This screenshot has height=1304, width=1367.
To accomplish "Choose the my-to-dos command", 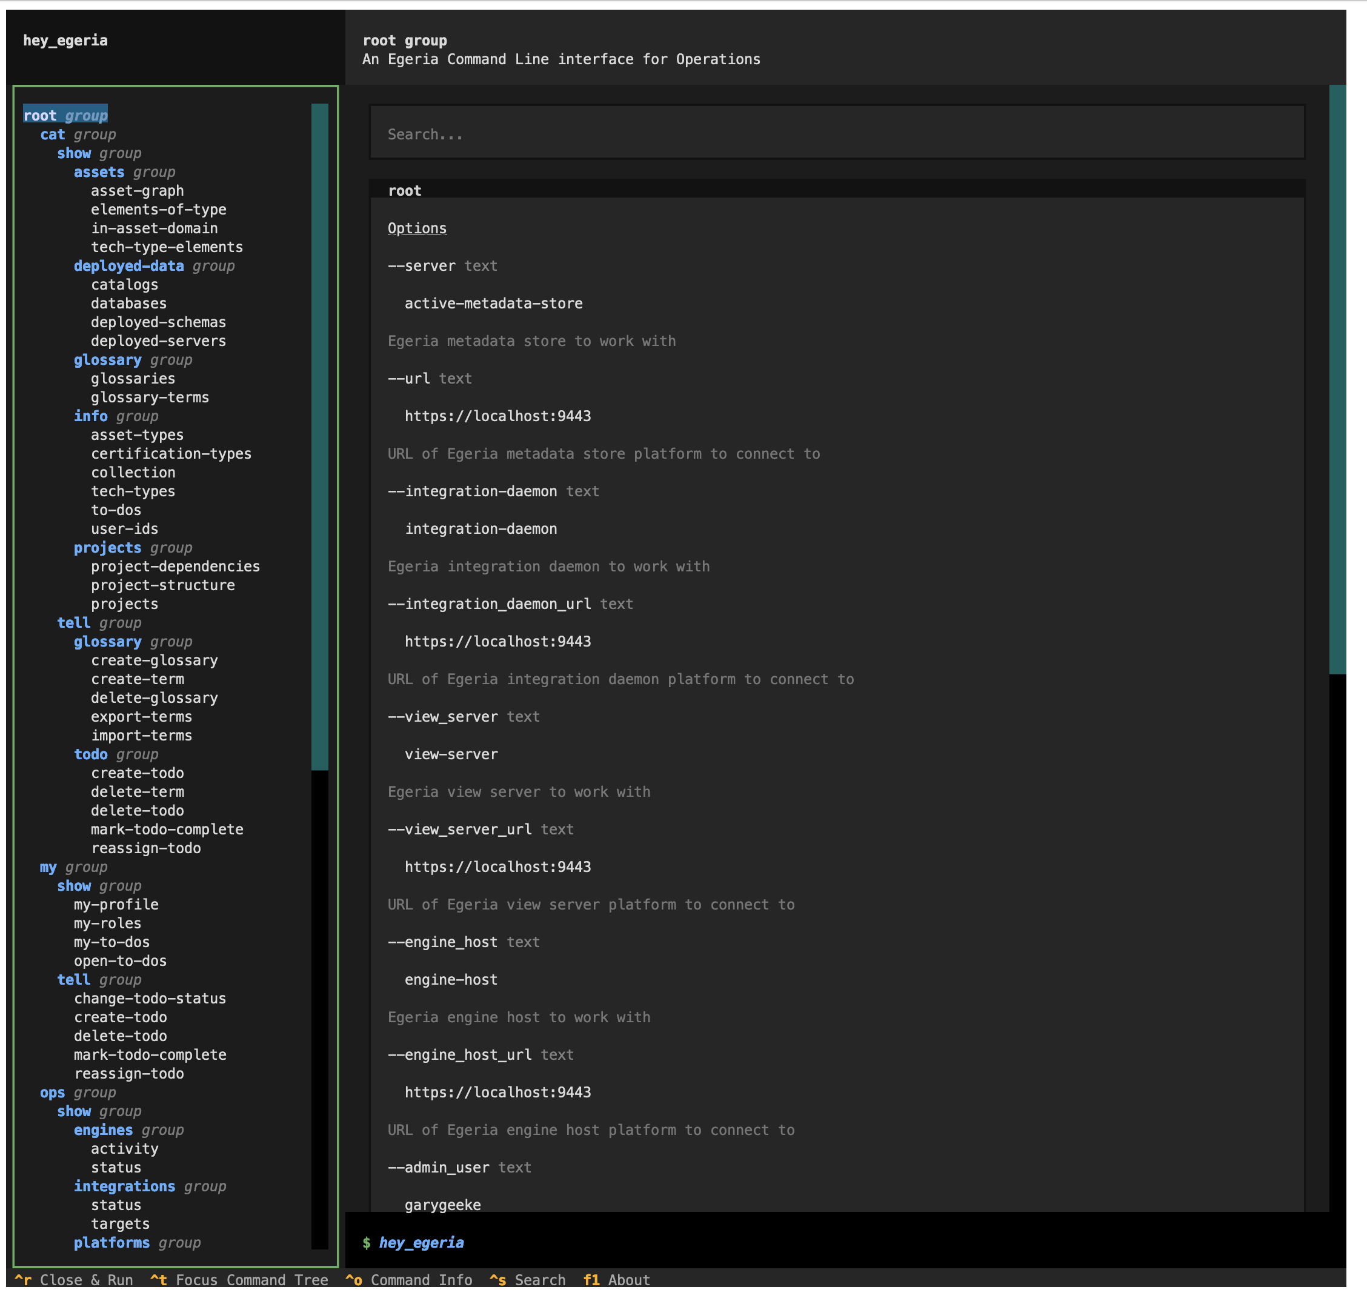I will pyautogui.click(x=112, y=941).
